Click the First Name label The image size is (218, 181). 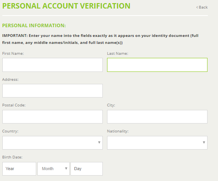tap(13, 53)
